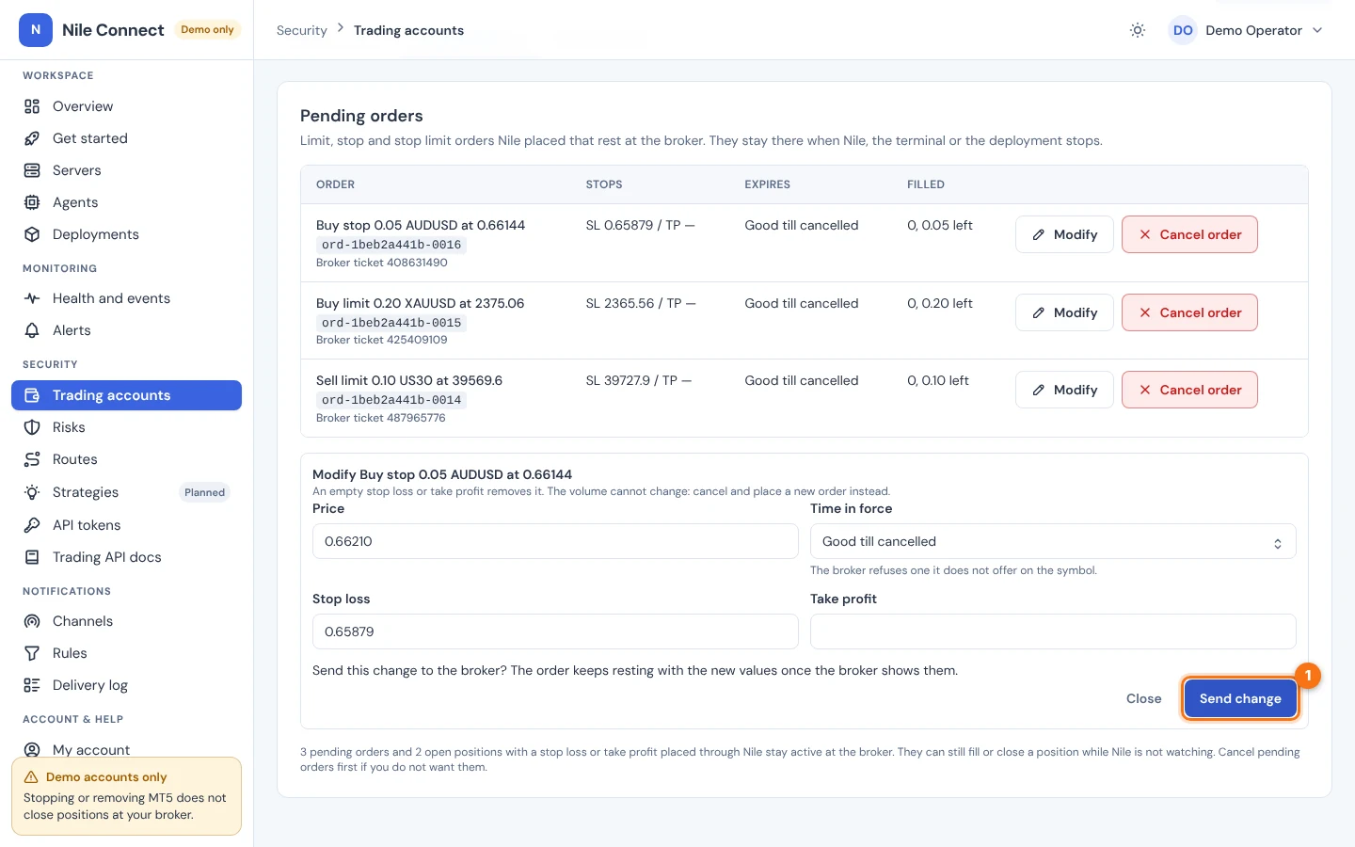Click the Planned badge beside Strategies

pos(204,492)
